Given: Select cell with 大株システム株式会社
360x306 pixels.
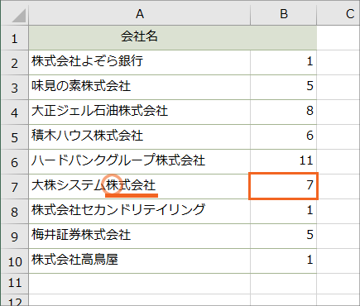Looking at the screenshot, I should pyautogui.click(x=140, y=187).
